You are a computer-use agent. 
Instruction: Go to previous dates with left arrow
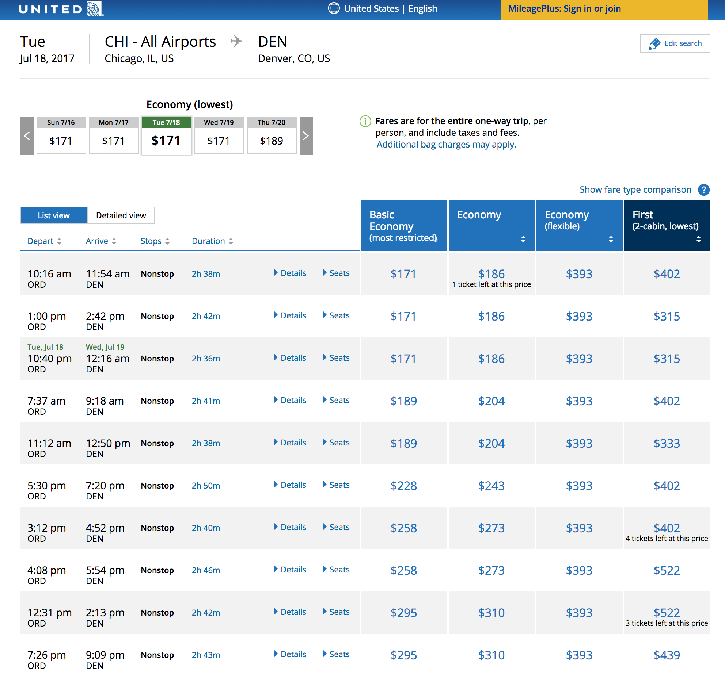(27, 136)
